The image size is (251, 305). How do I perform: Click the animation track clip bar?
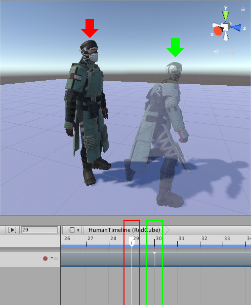[x=156, y=259]
